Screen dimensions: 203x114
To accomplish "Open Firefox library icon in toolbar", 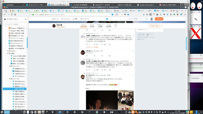I will point(147,15).
